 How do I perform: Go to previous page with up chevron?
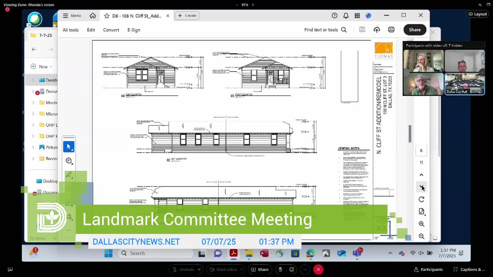click(x=421, y=175)
